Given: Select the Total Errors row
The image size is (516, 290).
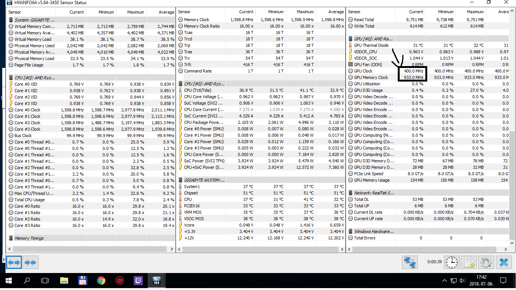Looking at the screenshot, I should [428, 238].
